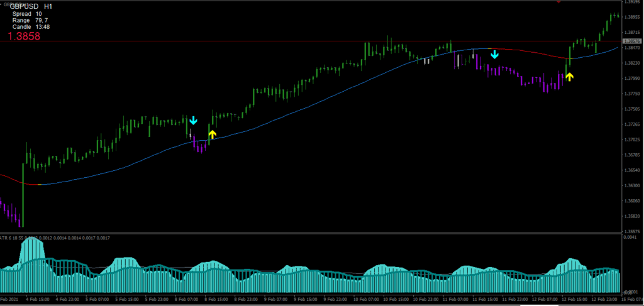
Task: Click the 1.39195 price scale label
Action: 631,3
